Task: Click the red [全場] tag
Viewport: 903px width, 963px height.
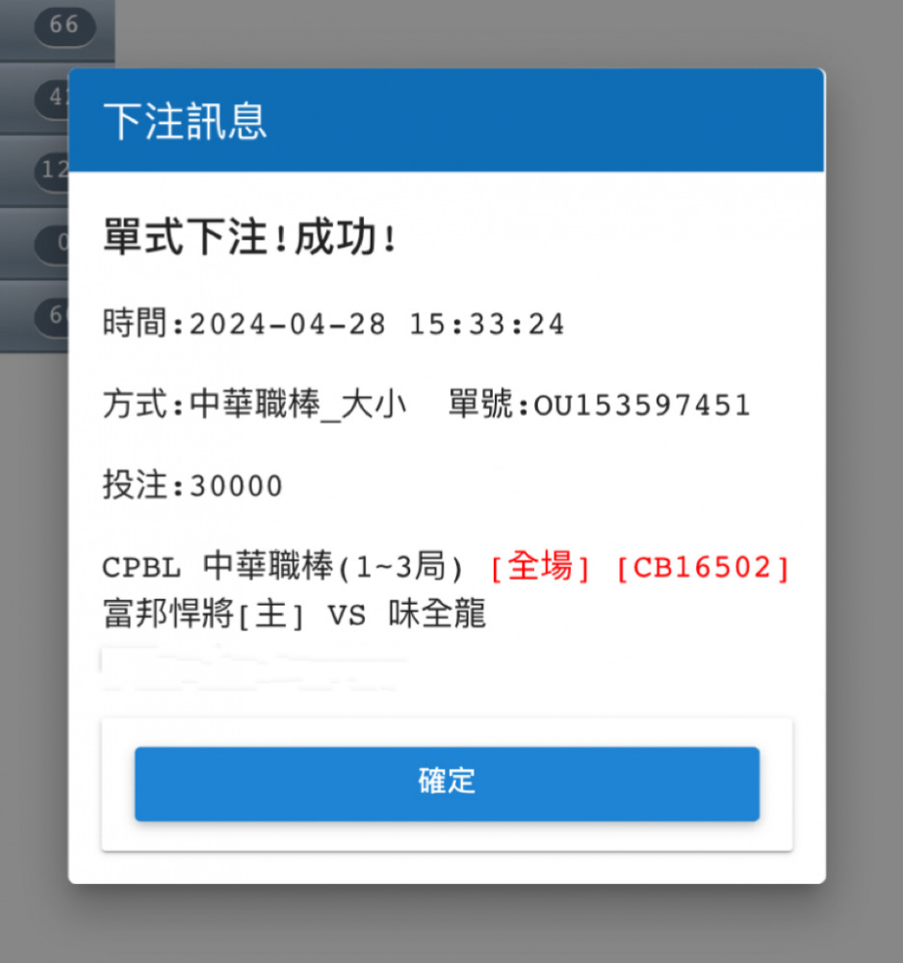Action: pyautogui.click(x=540, y=566)
